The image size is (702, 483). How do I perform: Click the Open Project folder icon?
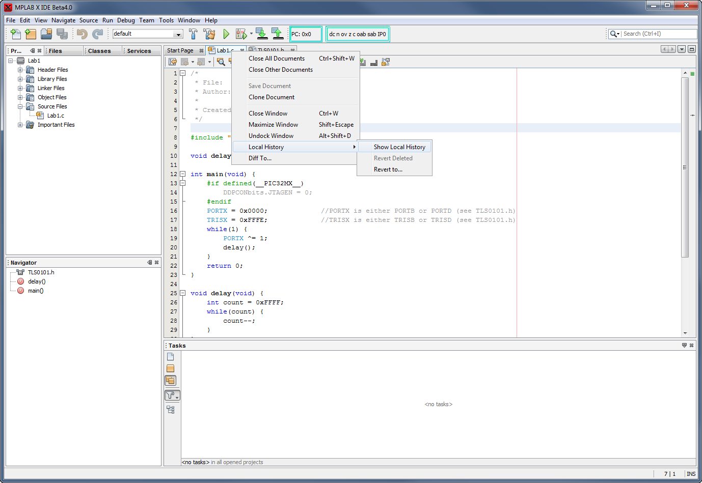click(x=46, y=34)
